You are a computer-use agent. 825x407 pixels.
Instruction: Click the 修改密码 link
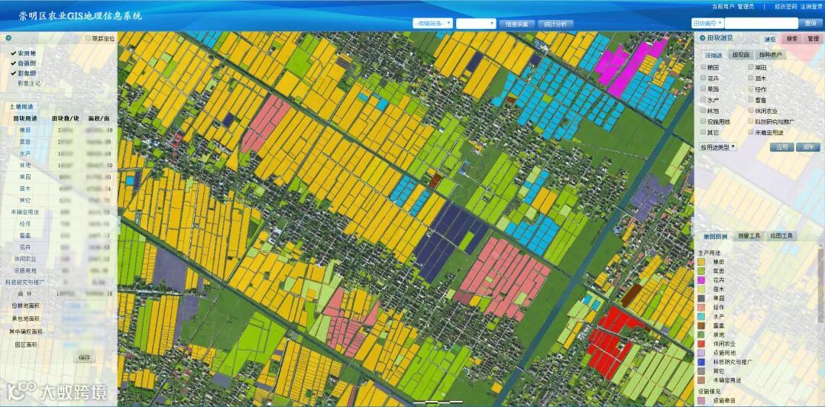point(786,7)
